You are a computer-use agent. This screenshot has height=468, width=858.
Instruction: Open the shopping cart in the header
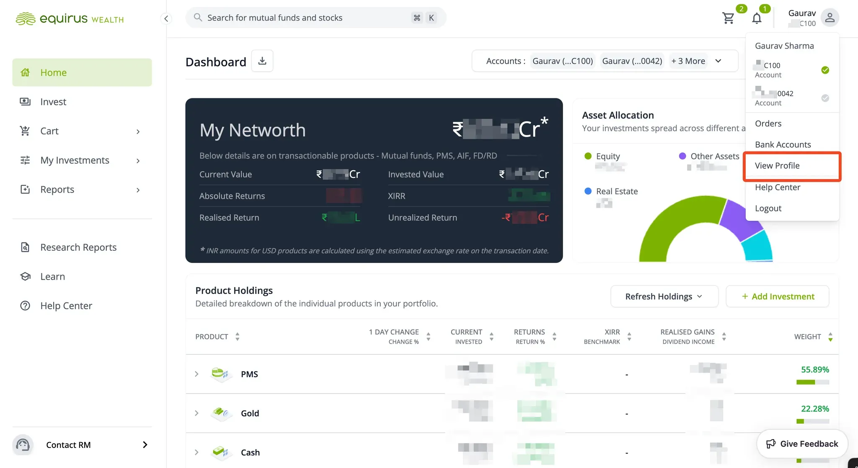729,18
